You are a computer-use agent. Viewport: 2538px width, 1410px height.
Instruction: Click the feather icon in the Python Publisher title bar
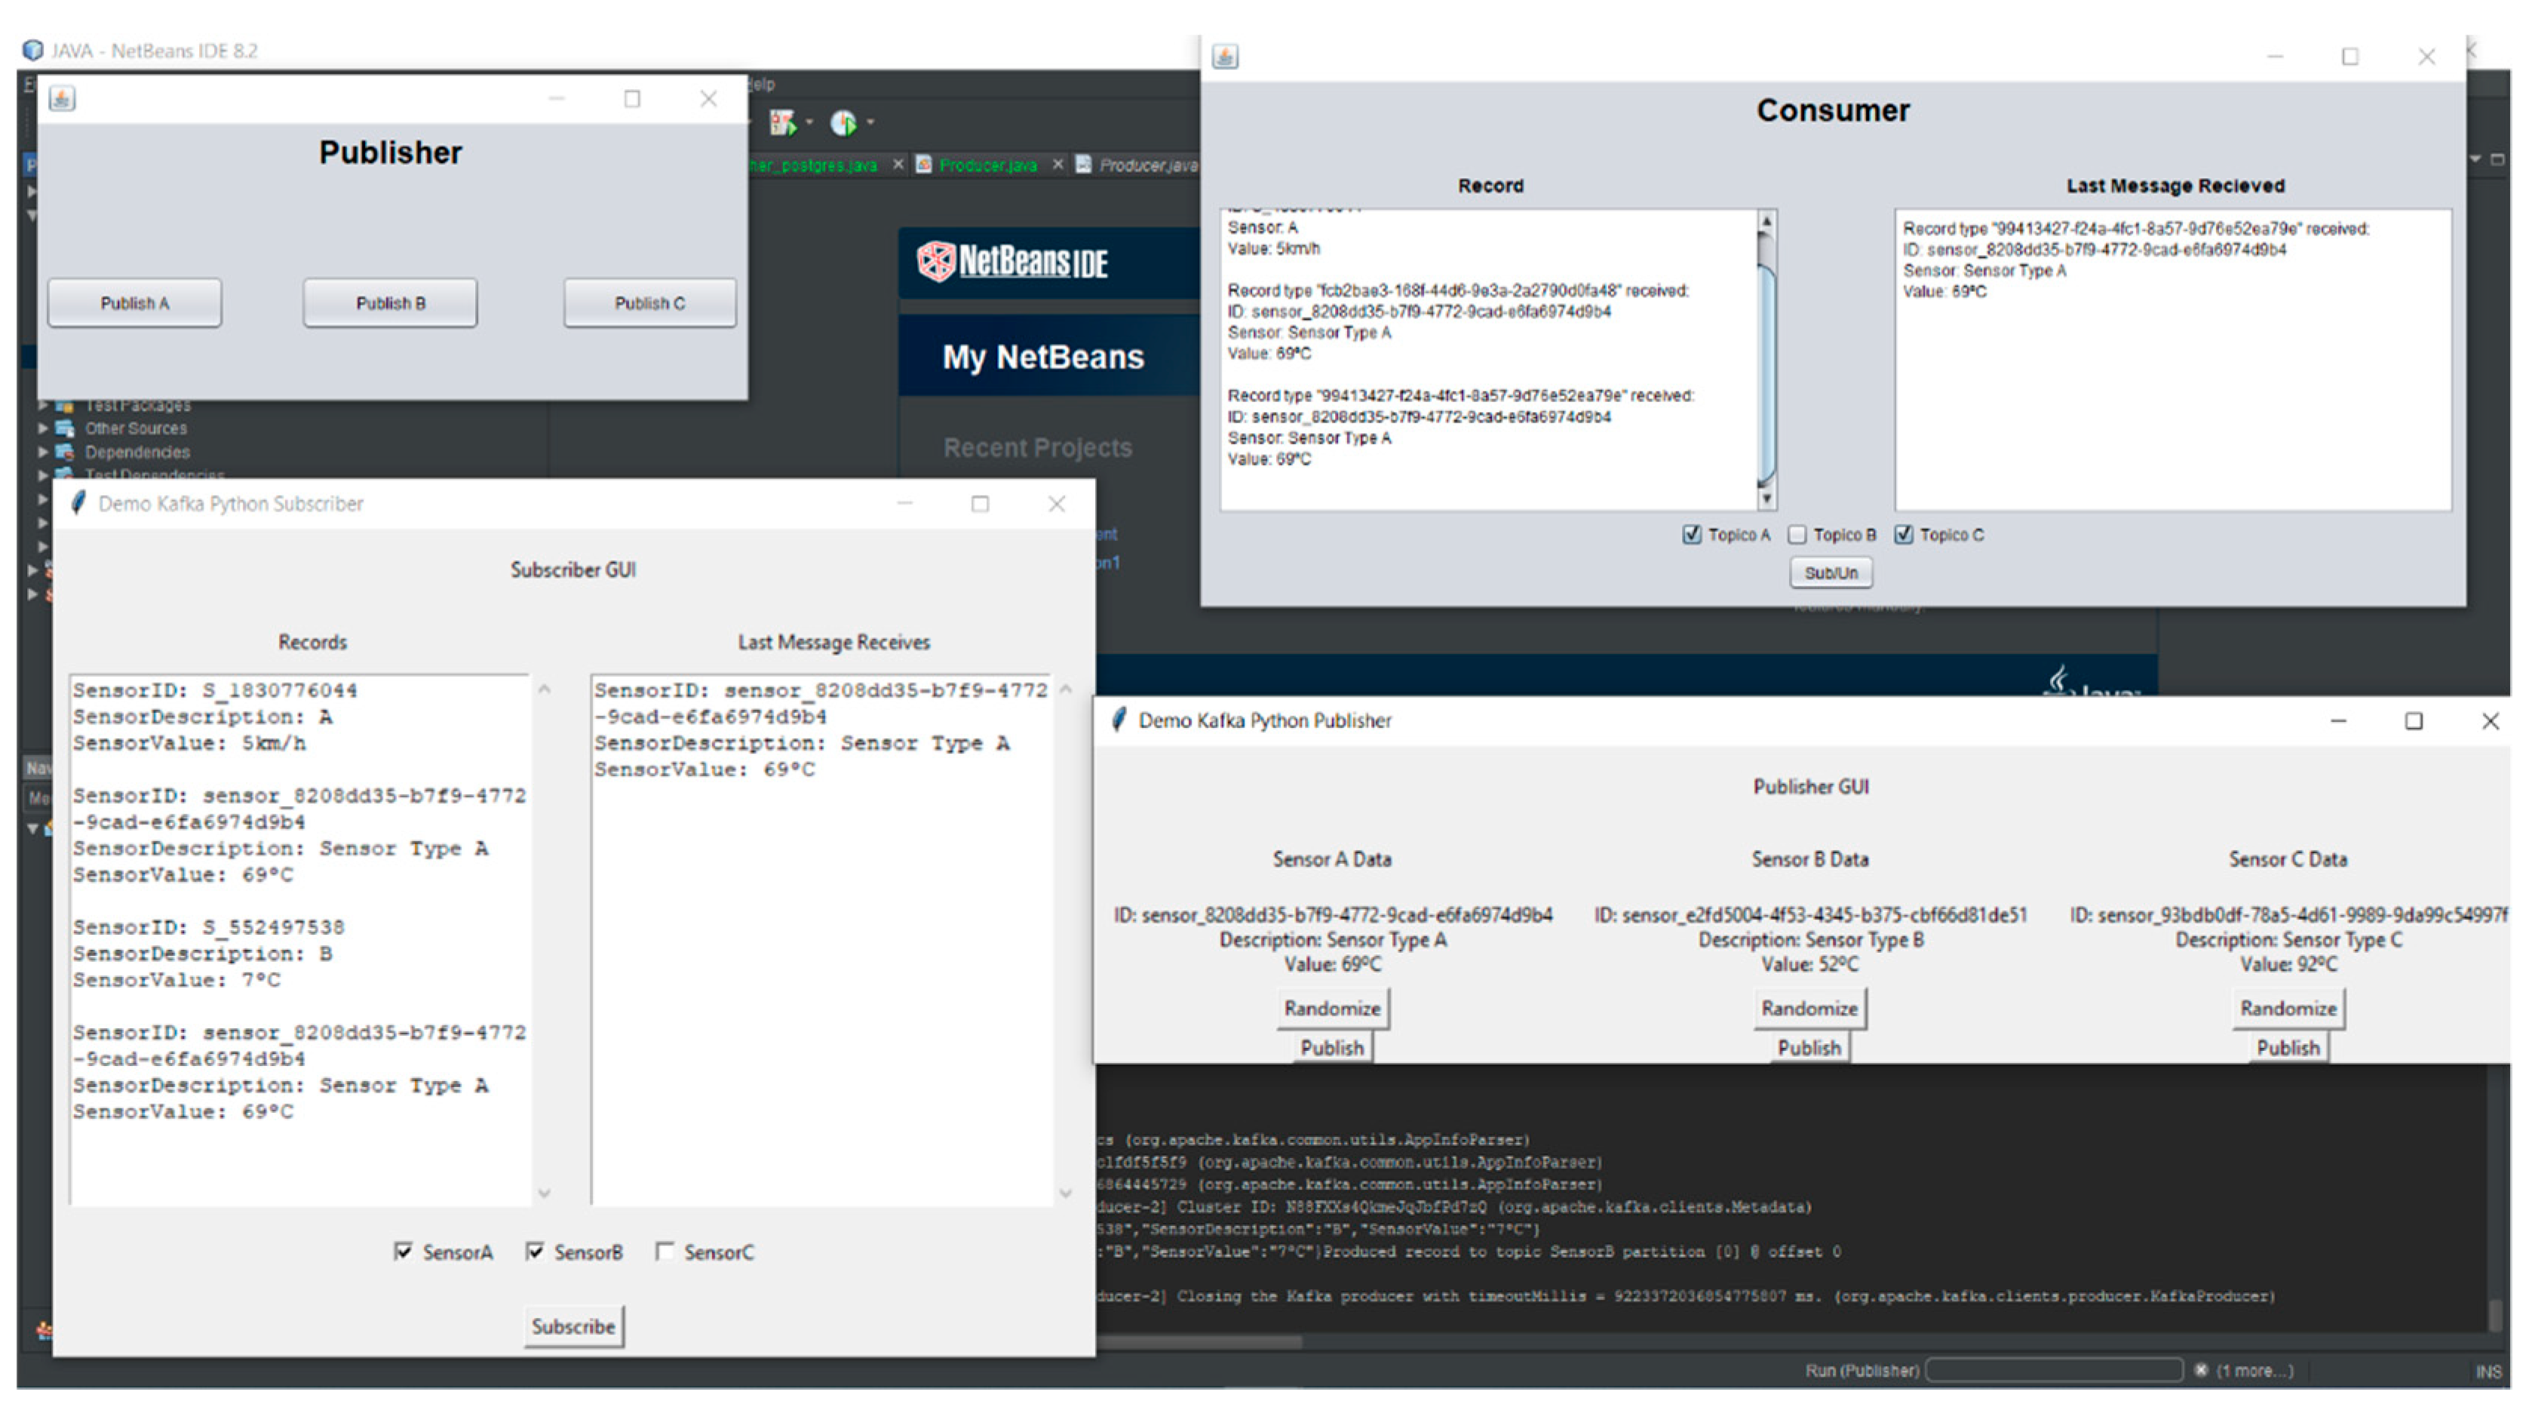pyautogui.click(x=1119, y=720)
